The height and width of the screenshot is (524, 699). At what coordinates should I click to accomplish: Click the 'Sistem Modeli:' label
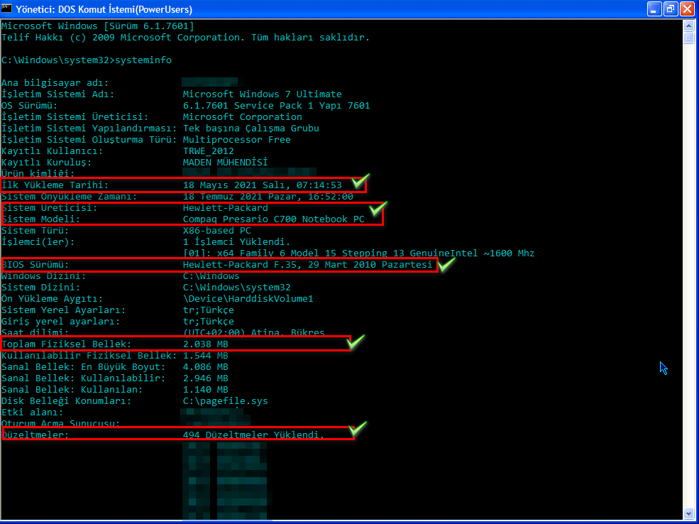click(41, 219)
